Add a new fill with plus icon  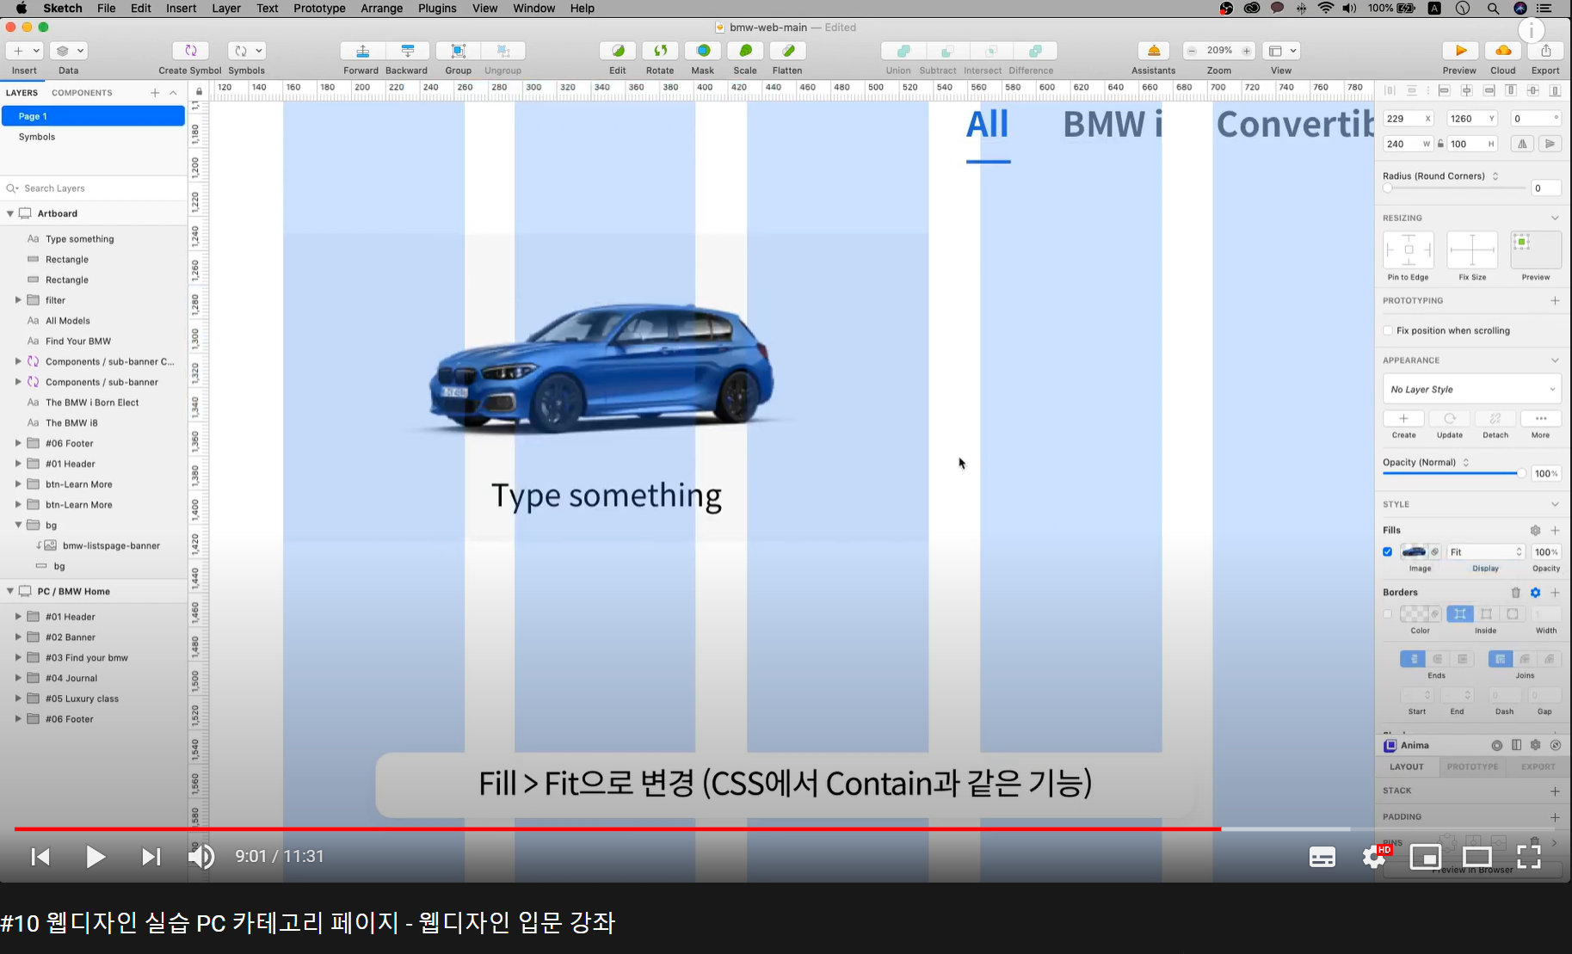pyautogui.click(x=1555, y=531)
